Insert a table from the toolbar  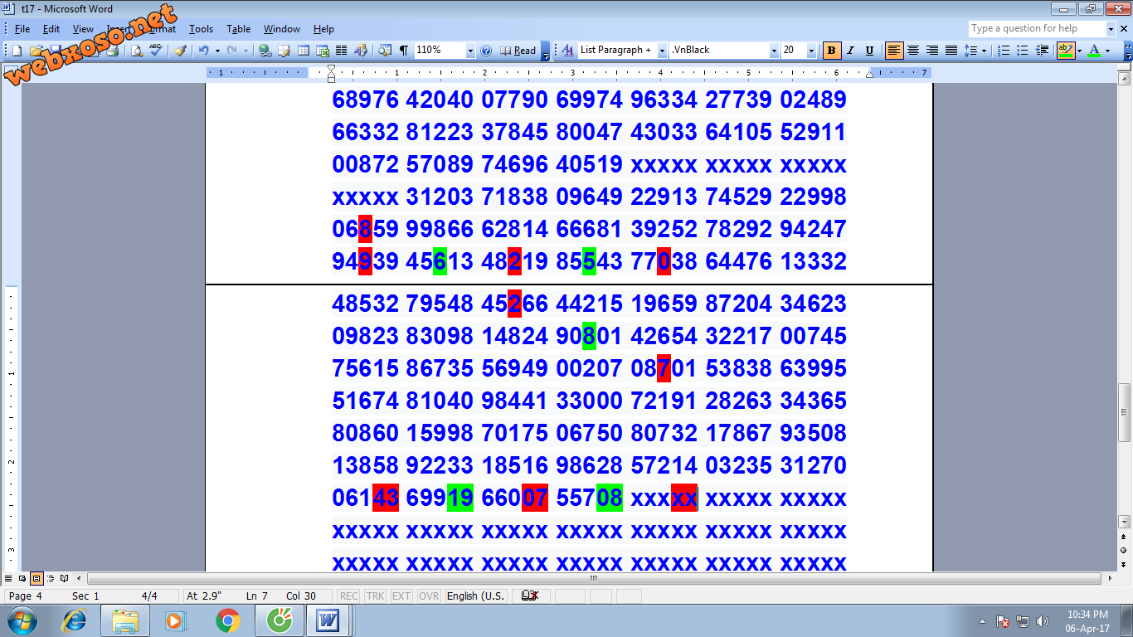click(x=304, y=51)
